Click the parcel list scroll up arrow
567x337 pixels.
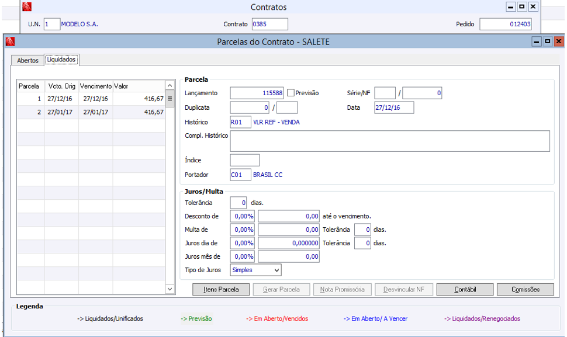click(170, 86)
